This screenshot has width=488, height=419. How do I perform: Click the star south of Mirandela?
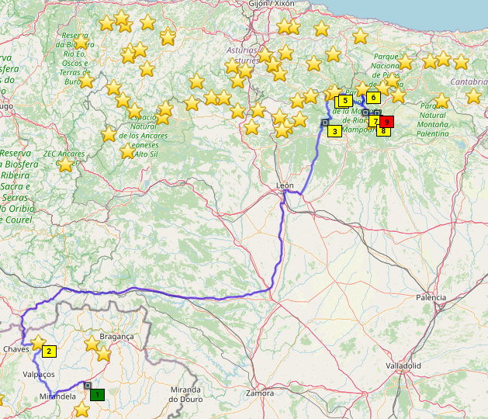(x=81, y=409)
